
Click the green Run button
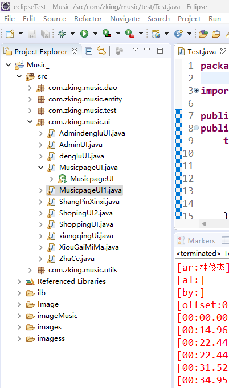pos(84,34)
